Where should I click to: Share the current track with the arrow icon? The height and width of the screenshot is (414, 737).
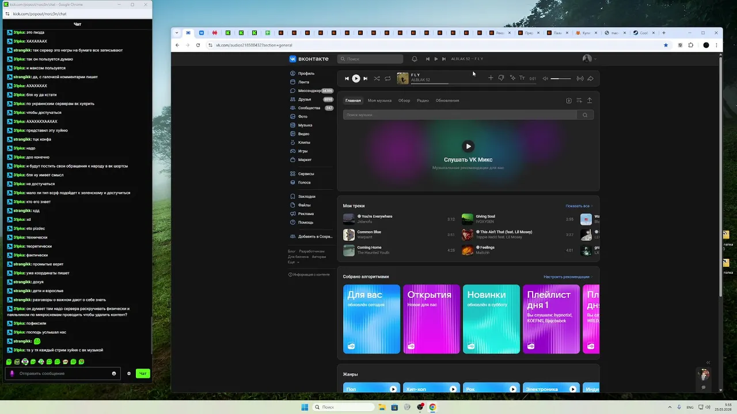point(590,78)
